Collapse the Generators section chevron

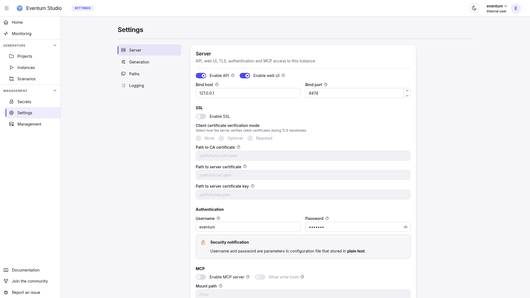[55, 45]
